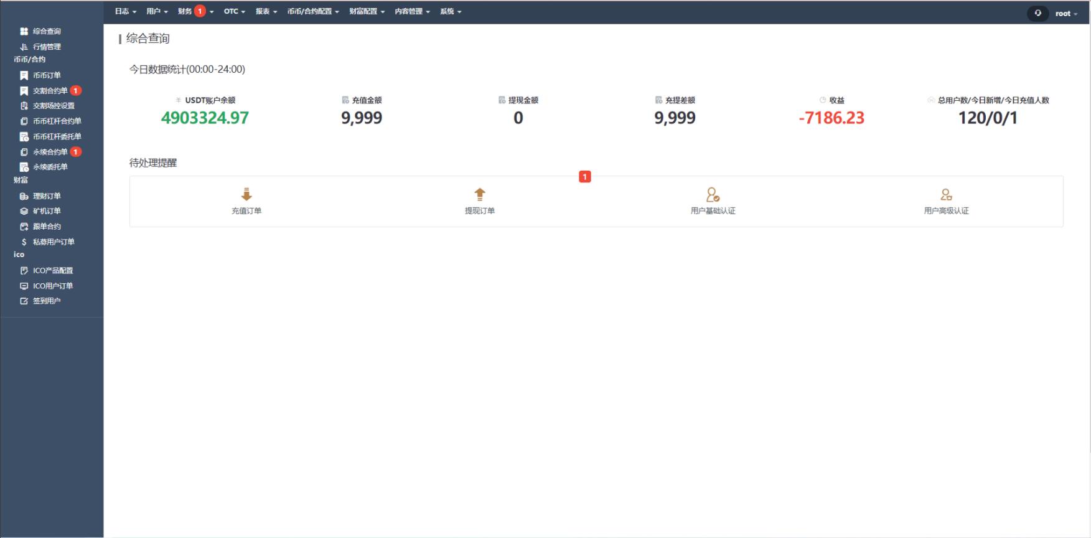The image size is (1091, 538).
Task: Open 永续合约单 in sidebar
Action: coord(50,152)
